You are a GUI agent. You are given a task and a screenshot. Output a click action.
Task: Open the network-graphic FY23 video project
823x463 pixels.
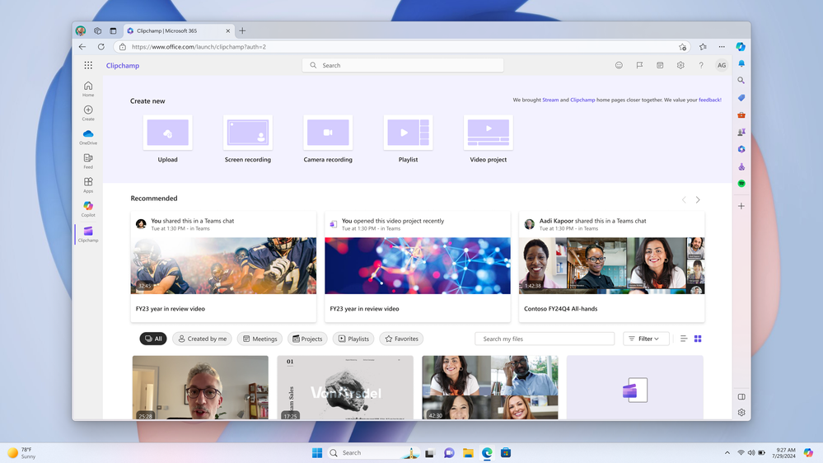[x=418, y=266]
